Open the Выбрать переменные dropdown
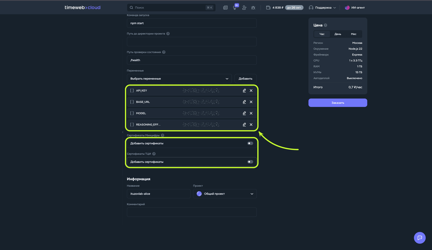The image size is (432, 250). [x=179, y=79]
